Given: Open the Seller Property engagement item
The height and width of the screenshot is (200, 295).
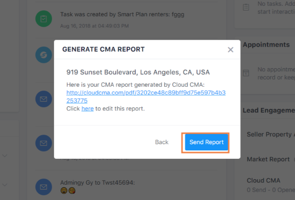Looking at the screenshot, I should 269,135.
